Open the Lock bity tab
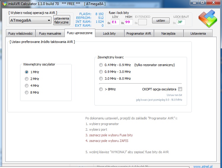This screenshot has width=222, height=168. pos(109,33)
